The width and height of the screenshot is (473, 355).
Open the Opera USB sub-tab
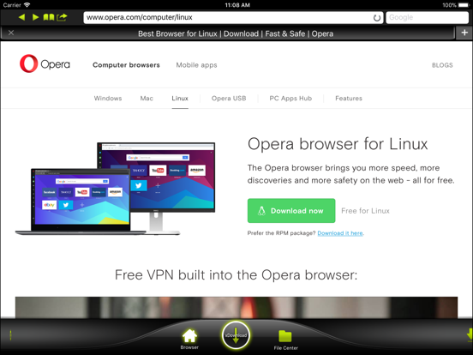click(x=229, y=99)
